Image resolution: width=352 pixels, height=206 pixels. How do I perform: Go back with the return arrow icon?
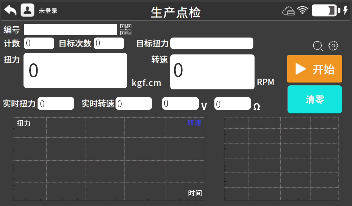click(10, 11)
